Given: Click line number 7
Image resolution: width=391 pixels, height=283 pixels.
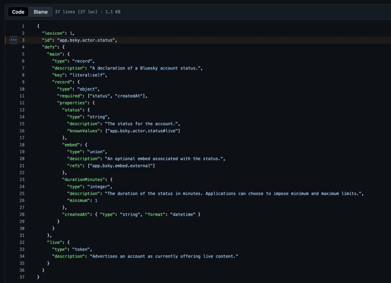Looking at the screenshot, I should click(23, 68).
